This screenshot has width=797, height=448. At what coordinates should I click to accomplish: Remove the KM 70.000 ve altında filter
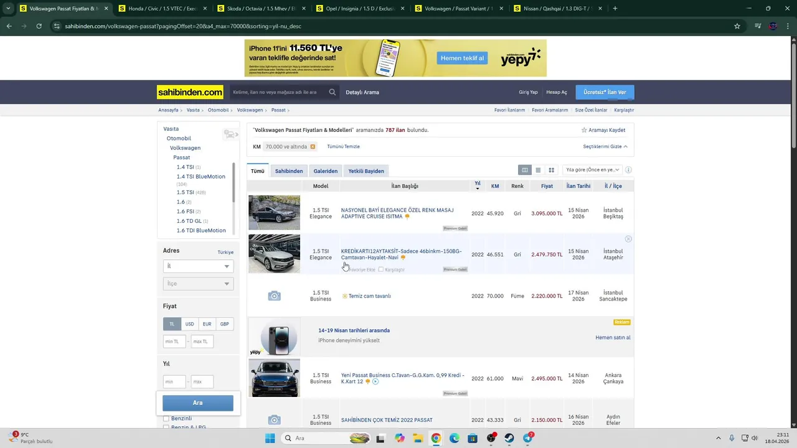(313, 147)
